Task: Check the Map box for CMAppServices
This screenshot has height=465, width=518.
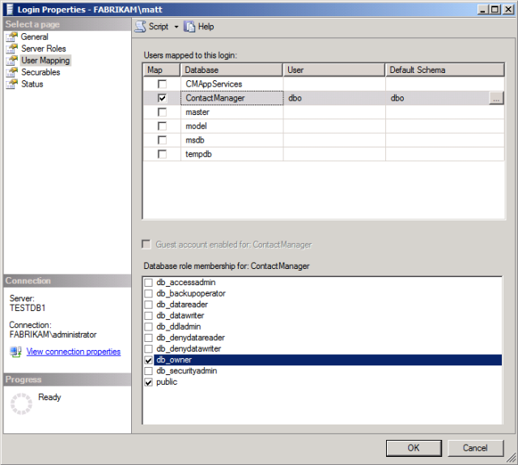Action: [162, 84]
